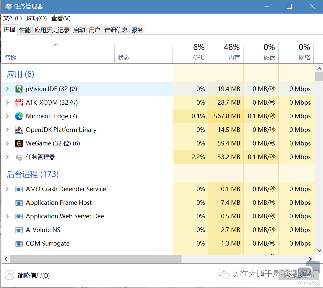
Task: Sort processes by the 磁盘 column
Action: pyautogui.click(x=261, y=53)
